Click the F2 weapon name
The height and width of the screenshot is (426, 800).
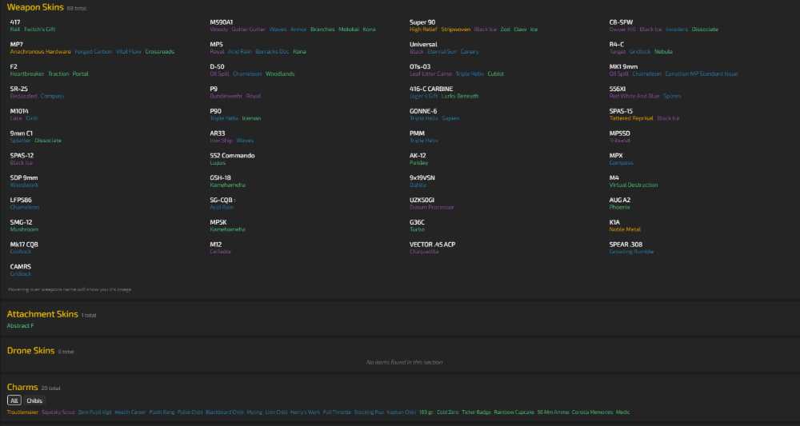pyautogui.click(x=14, y=67)
